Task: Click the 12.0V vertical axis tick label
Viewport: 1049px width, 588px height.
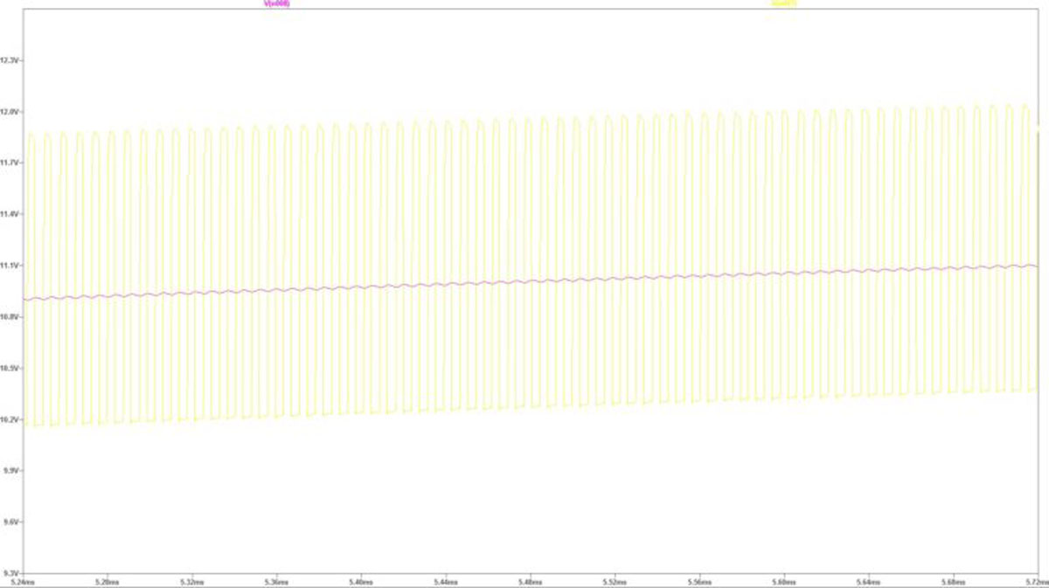Action: [x=10, y=112]
